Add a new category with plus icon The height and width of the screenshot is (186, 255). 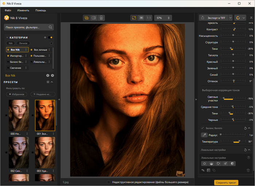[45, 37]
